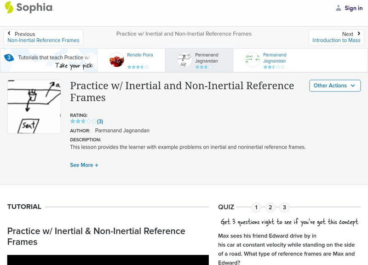Click the green diagram avatar for Parmanand Jagnandan
Image resolution: width=368 pixels, height=265 pixels.
tap(252, 59)
